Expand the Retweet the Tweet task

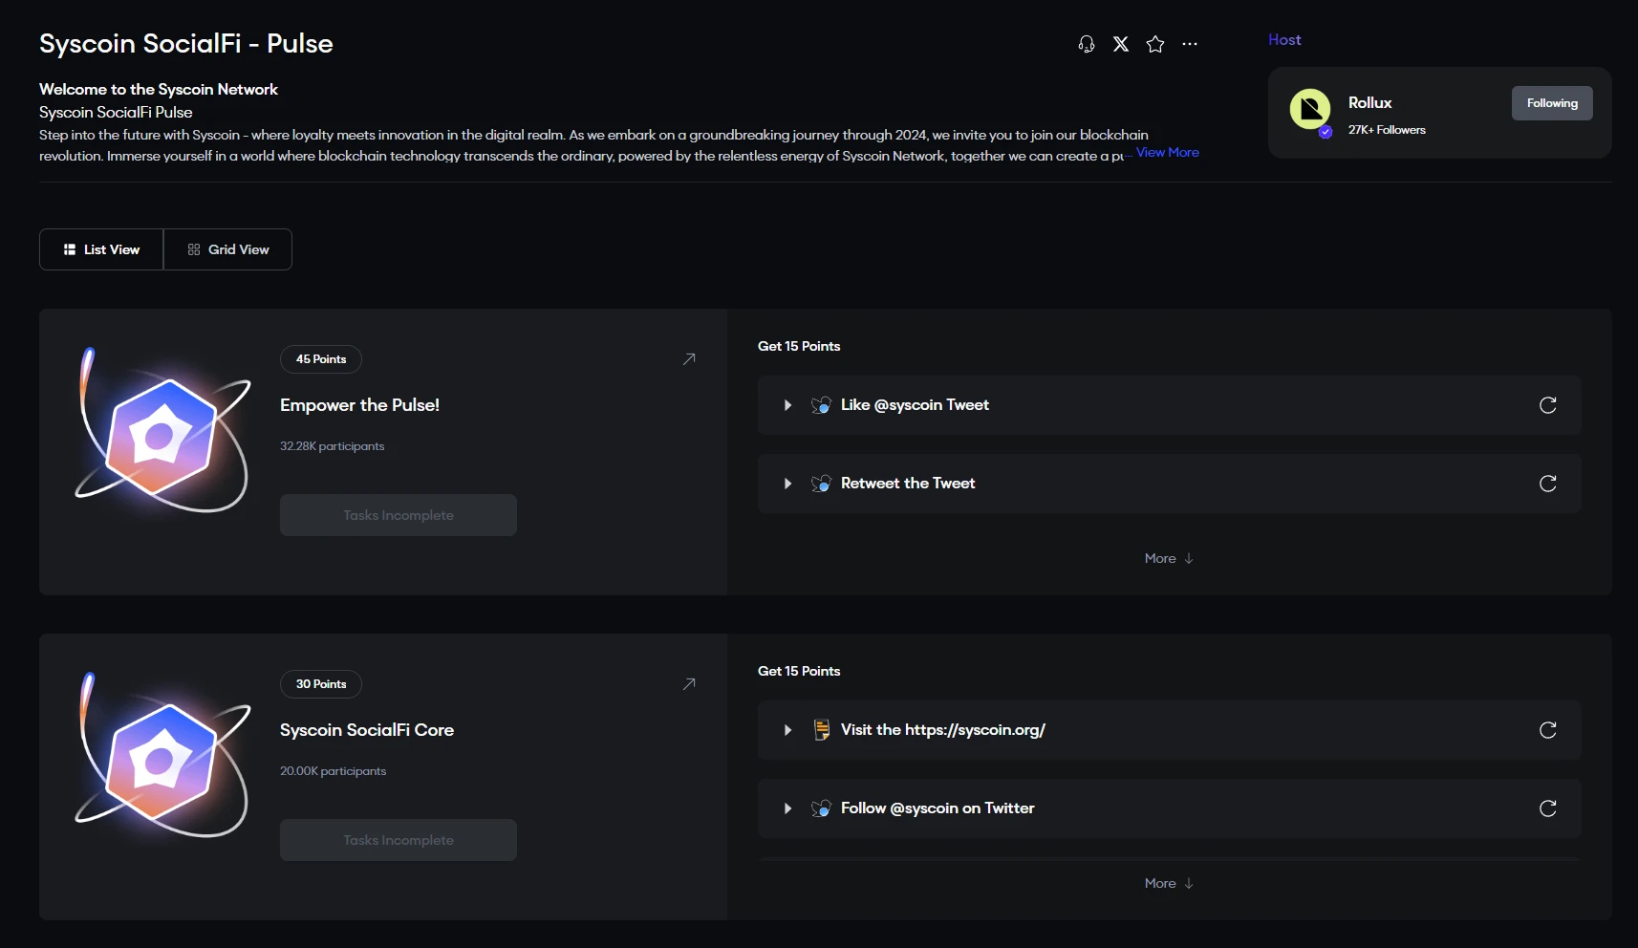[x=787, y=484]
